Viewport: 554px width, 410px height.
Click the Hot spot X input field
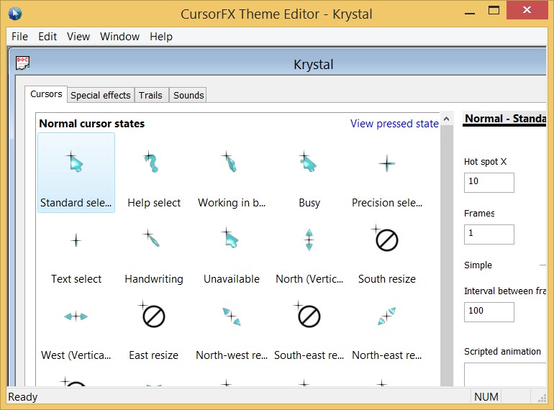[489, 183]
